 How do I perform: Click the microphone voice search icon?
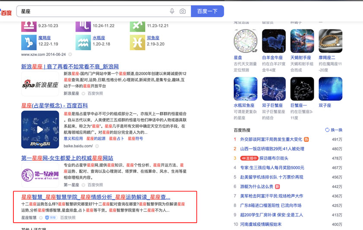[172, 11]
